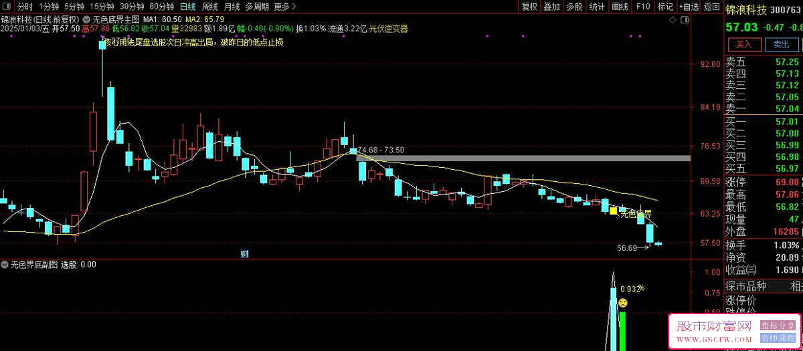Click the MA1: 60.50 indicator label
This screenshot has height=351, width=803.
(x=163, y=19)
